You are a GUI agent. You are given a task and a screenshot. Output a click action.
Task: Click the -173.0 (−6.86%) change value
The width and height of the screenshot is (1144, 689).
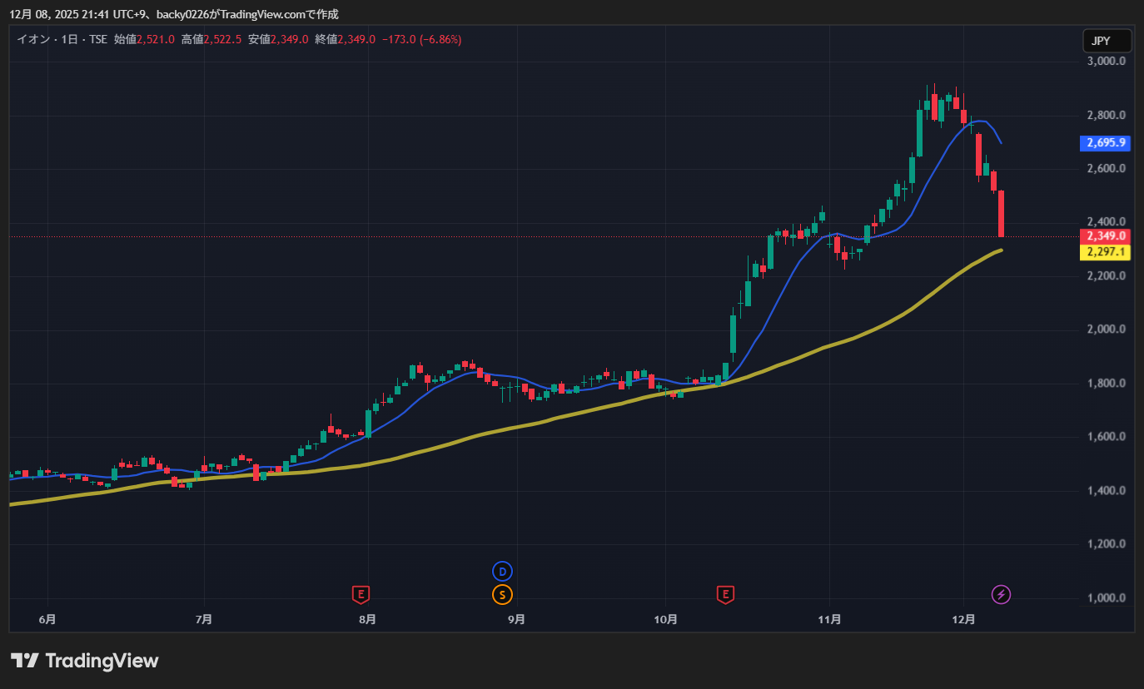coord(421,39)
